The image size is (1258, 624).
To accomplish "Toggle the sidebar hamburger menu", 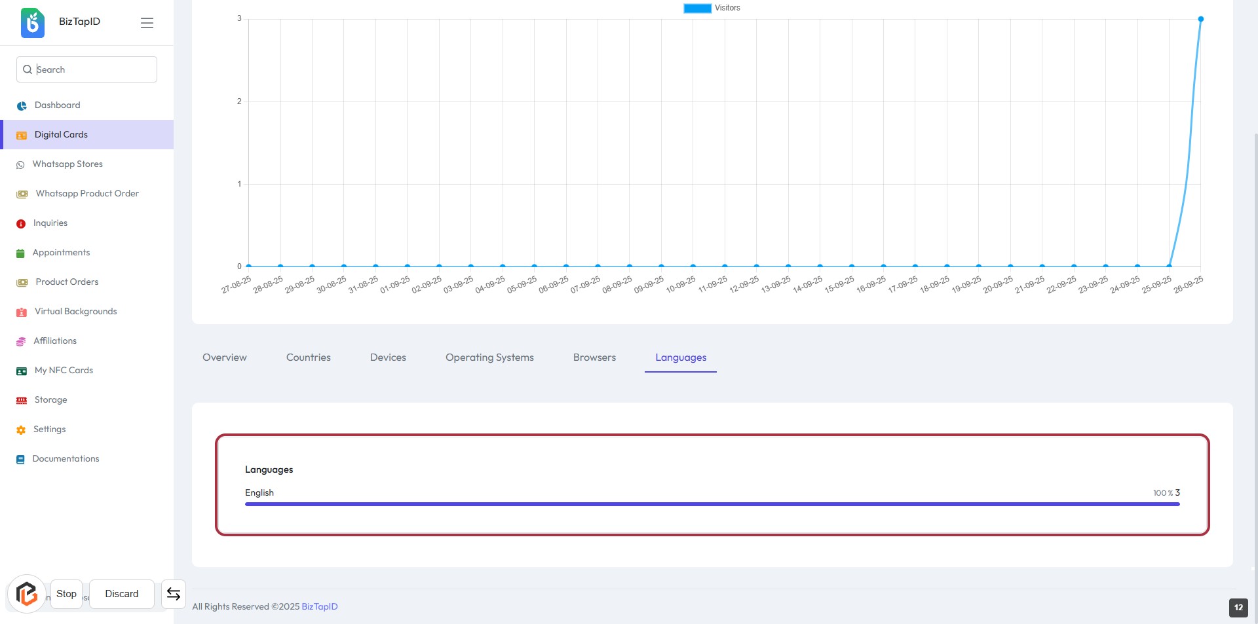I will 147,23.
